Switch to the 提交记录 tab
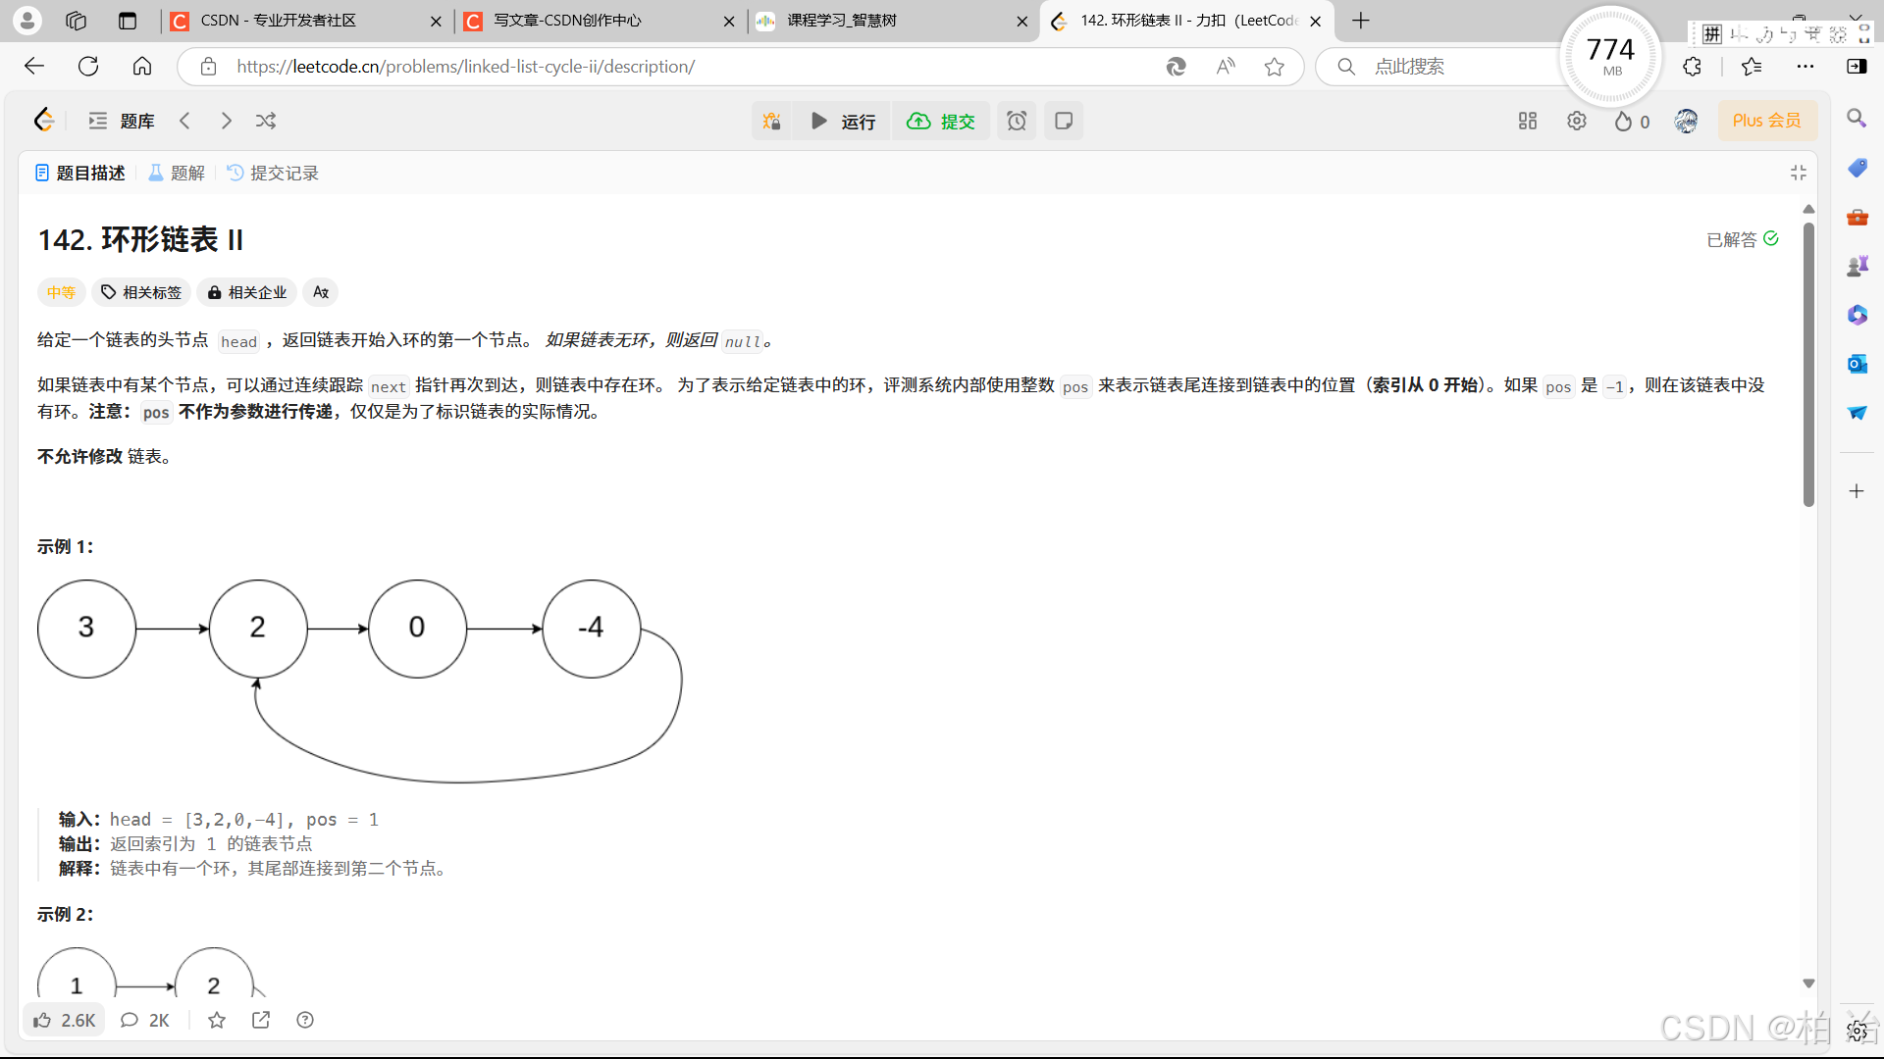Viewport: 1884px width, 1059px height. coord(283,173)
